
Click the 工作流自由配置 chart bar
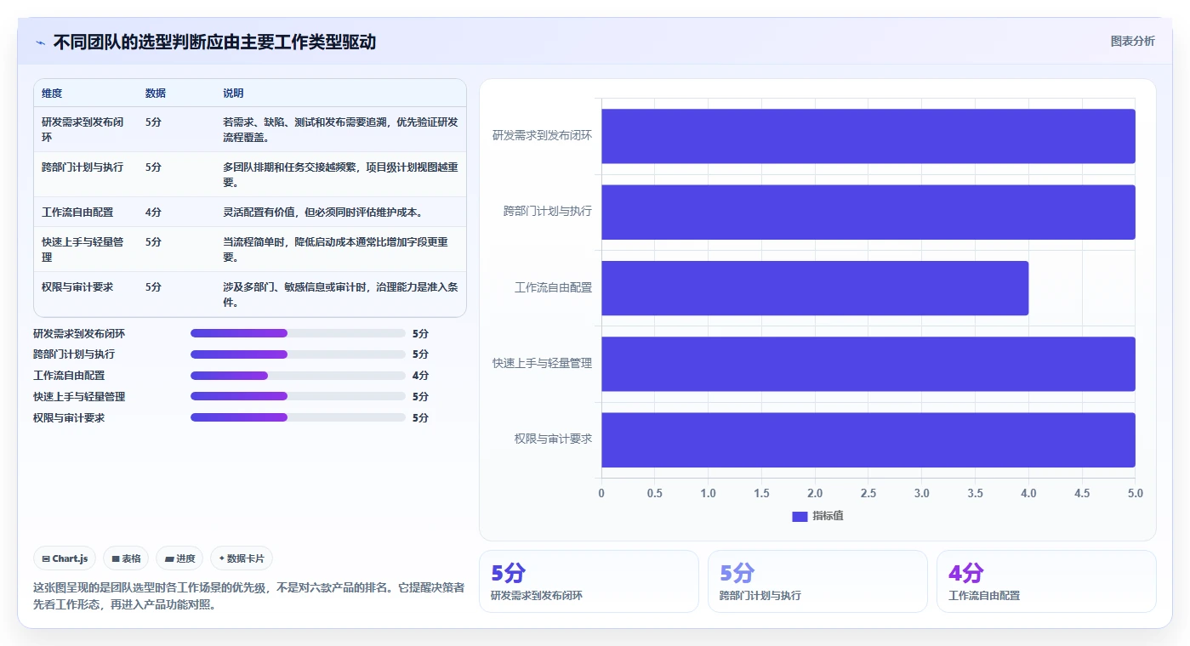815,288
